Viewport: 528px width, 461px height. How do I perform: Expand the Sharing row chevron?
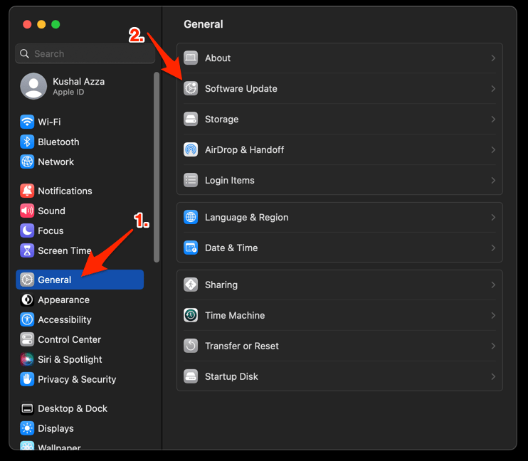492,285
